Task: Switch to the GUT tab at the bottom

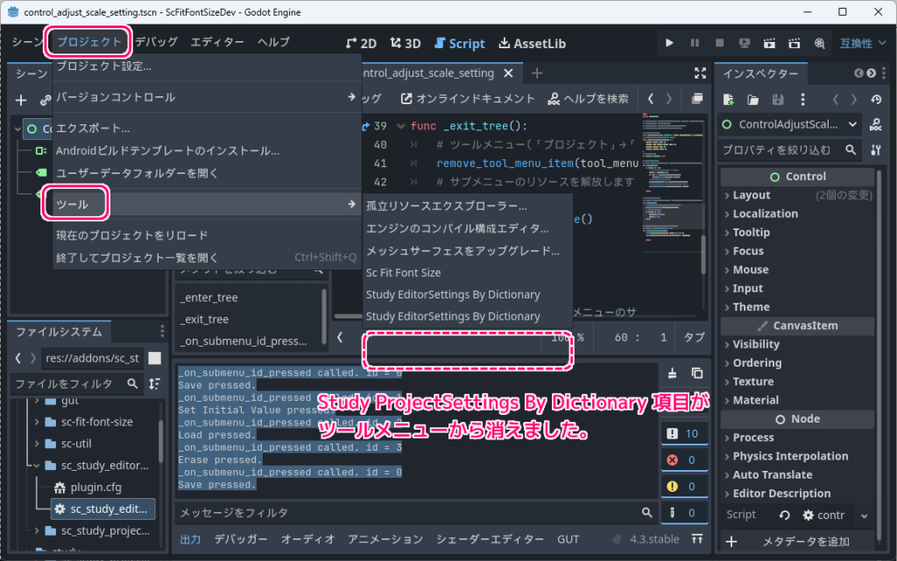Action: (x=569, y=539)
